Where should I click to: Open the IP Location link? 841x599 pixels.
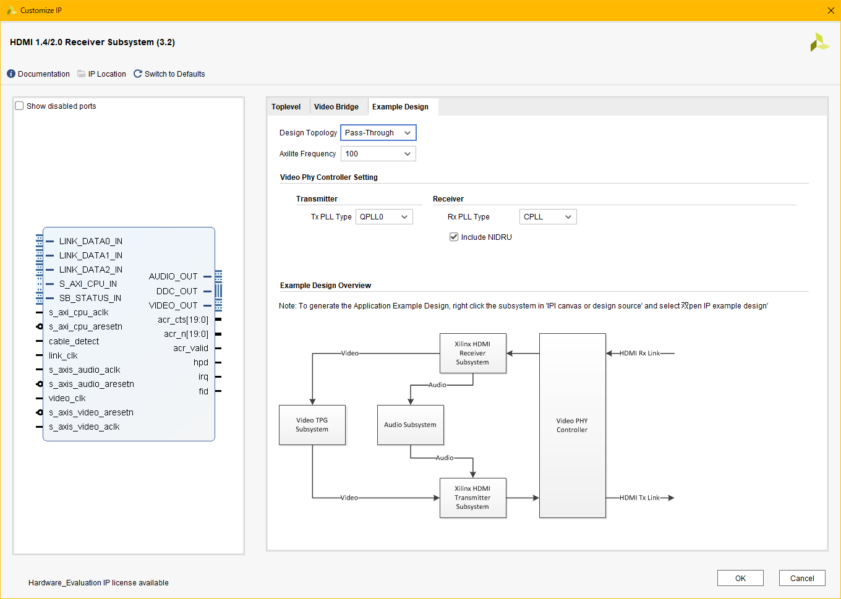coord(107,74)
